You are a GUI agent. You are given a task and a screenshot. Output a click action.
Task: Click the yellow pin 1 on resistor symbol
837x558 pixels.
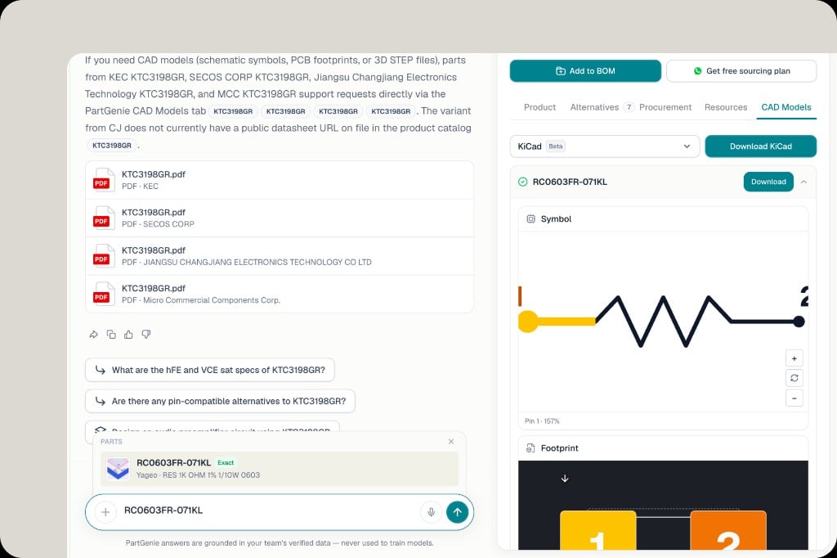528,322
